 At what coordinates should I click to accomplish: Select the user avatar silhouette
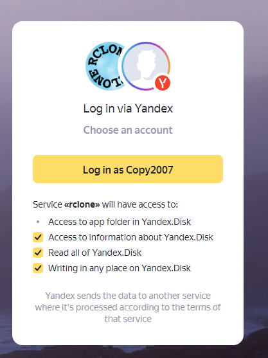pyautogui.click(x=146, y=66)
